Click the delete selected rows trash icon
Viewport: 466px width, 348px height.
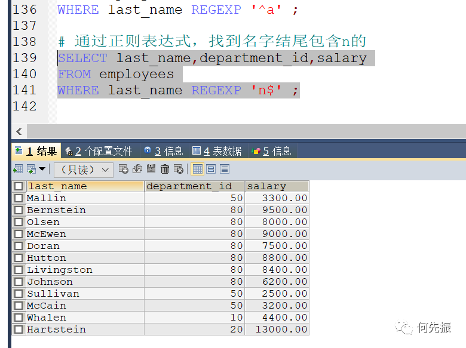coord(165,169)
